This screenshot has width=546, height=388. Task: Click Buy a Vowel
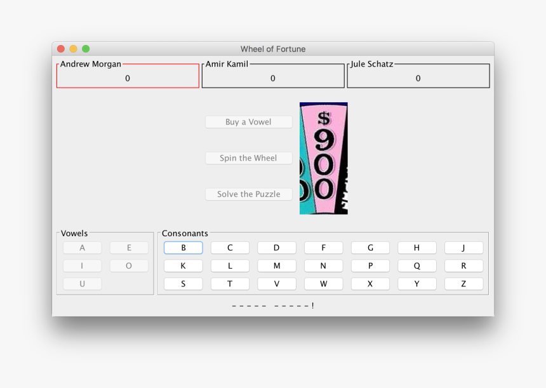(x=249, y=122)
